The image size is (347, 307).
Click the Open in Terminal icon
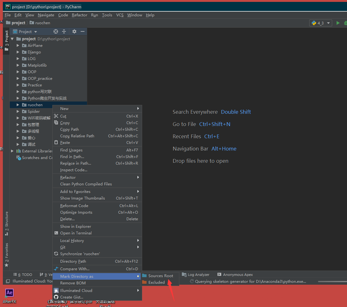[56, 233]
